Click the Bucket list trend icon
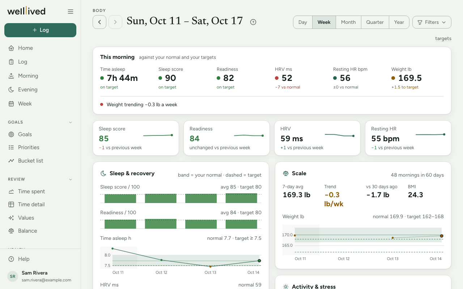 pyautogui.click(x=11, y=161)
